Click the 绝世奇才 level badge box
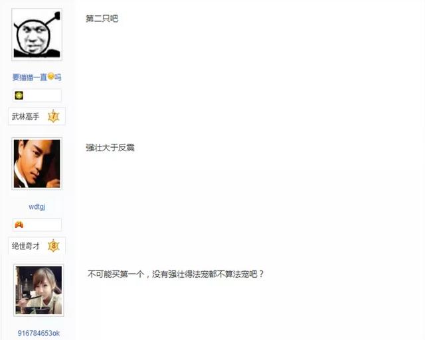425x340 pixels. click(x=37, y=246)
